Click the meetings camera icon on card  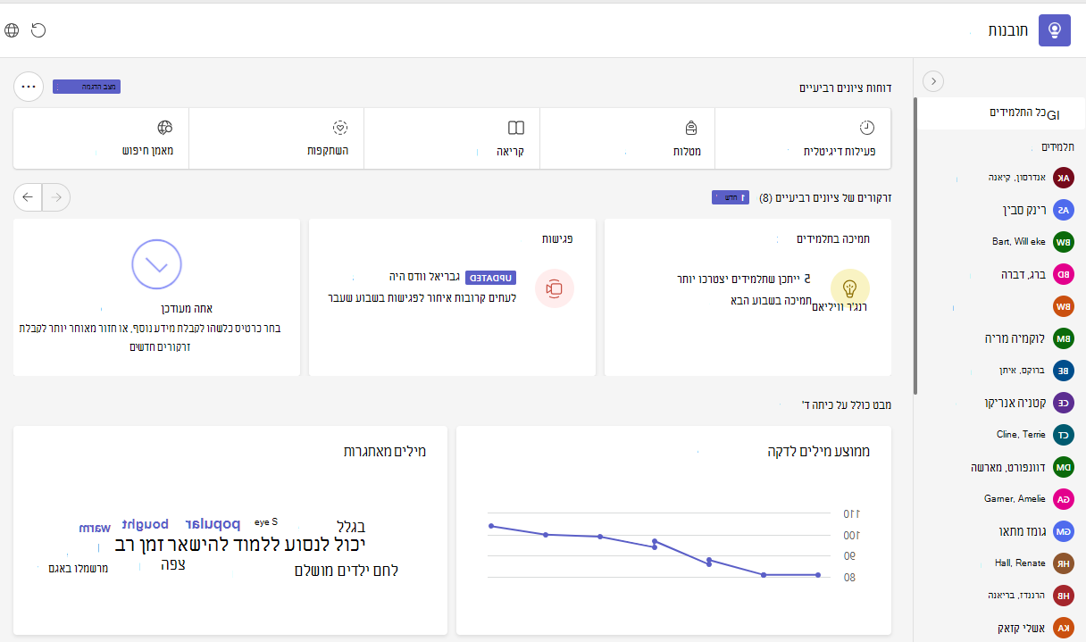(x=555, y=288)
